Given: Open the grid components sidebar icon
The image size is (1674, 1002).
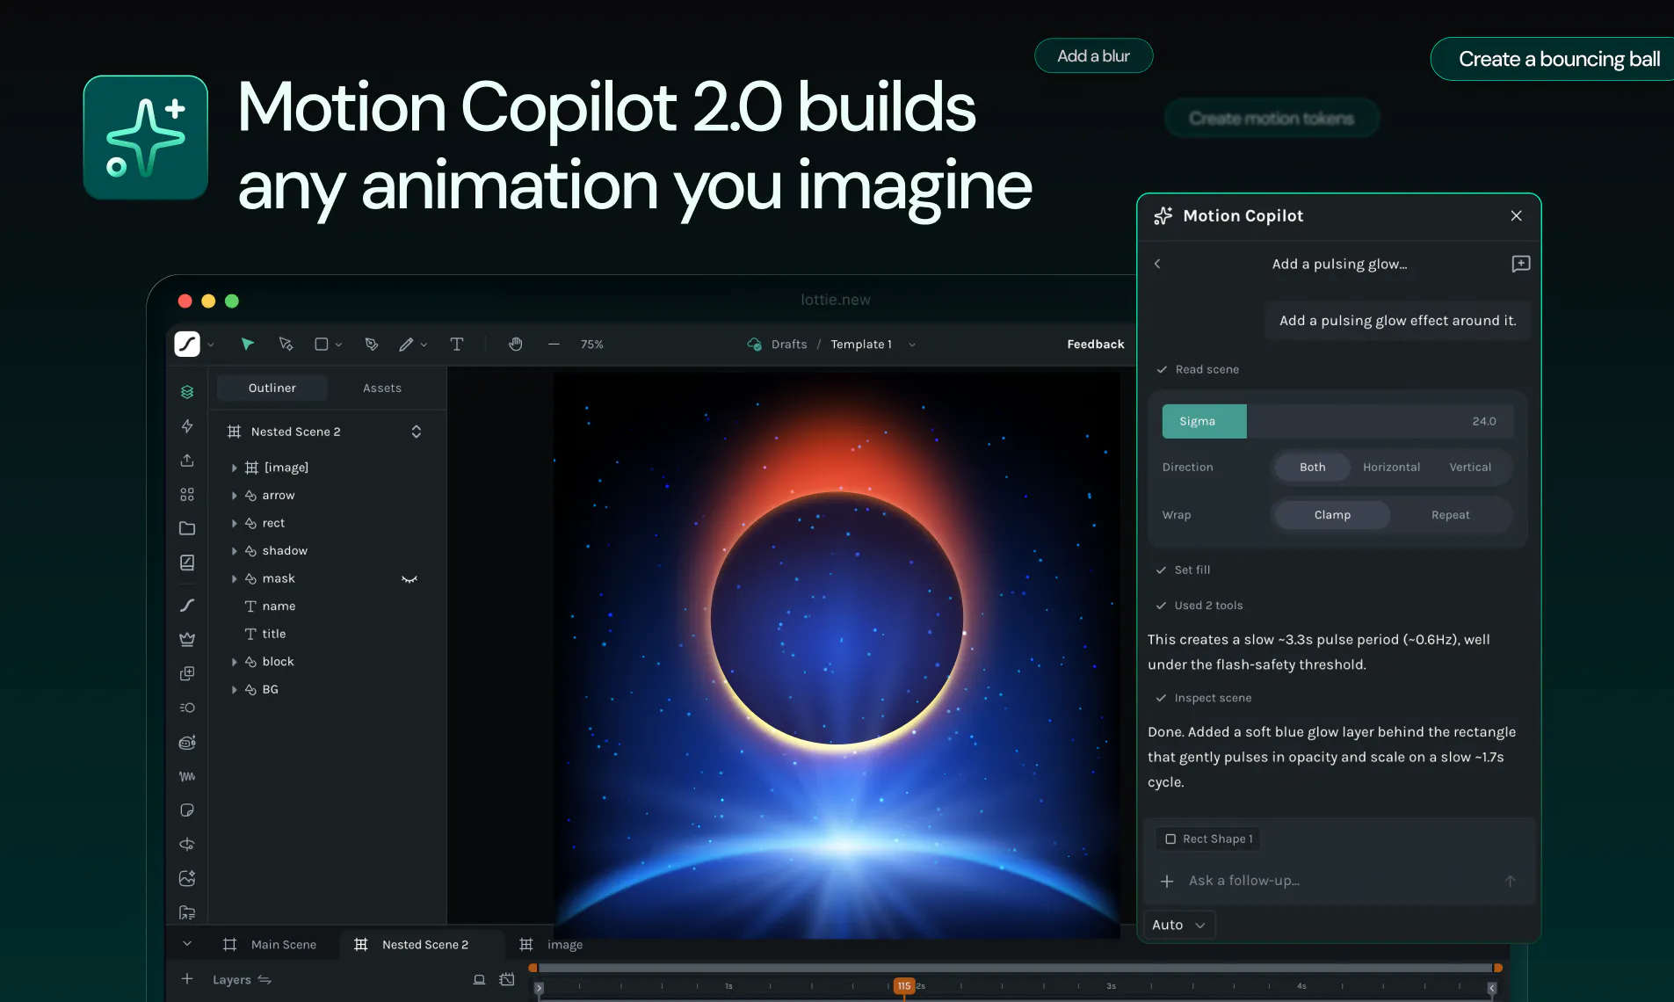Looking at the screenshot, I should click(x=187, y=495).
